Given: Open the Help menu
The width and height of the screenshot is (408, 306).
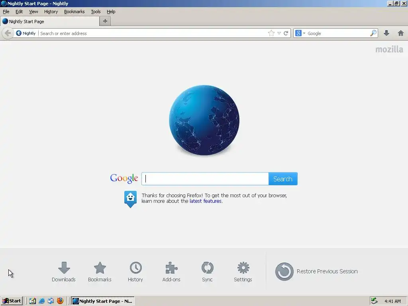Looking at the screenshot, I should point(111,12).
